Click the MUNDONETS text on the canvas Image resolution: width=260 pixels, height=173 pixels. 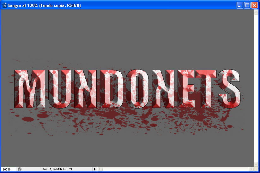[x=127, y=89]
